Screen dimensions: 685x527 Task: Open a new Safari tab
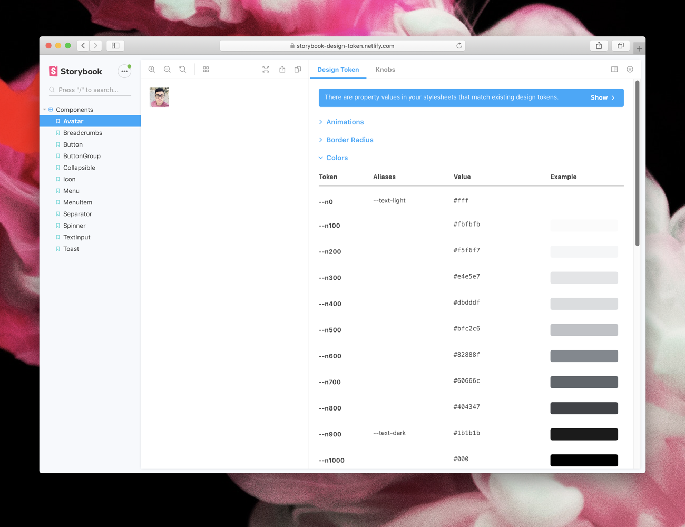click(639, 48)
